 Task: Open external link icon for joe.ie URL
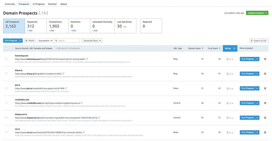[66, 88]
